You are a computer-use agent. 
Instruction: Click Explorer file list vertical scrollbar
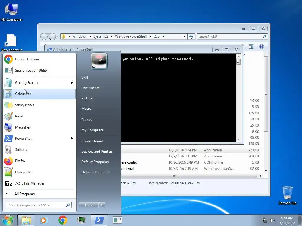tap(266, 94)
